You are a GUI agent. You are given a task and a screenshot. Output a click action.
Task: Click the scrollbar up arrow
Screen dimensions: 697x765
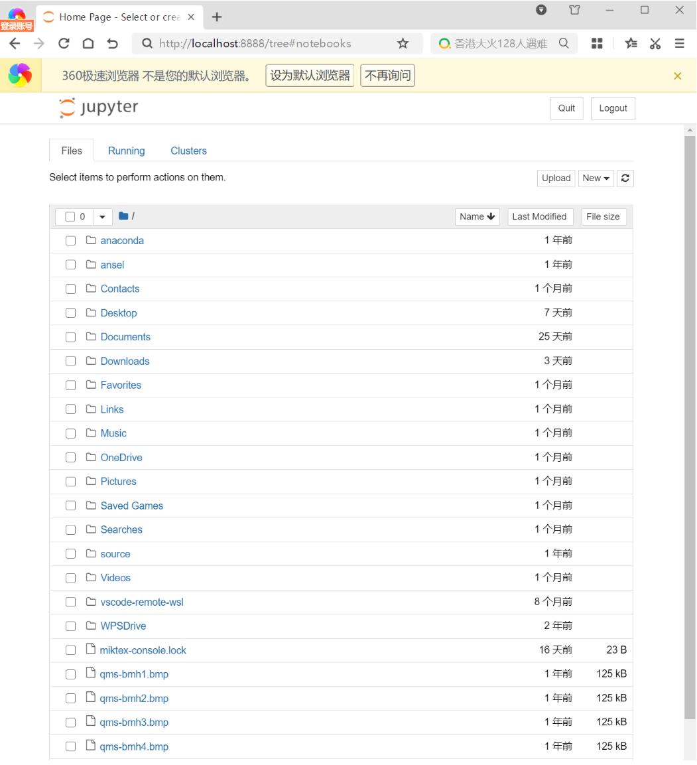point(690,130)
